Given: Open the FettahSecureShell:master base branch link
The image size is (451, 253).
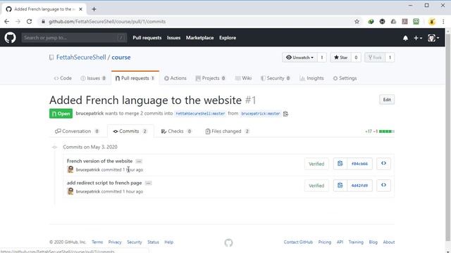Looking at the screenshot, I should pyautogui.click(x=200, y=114).
